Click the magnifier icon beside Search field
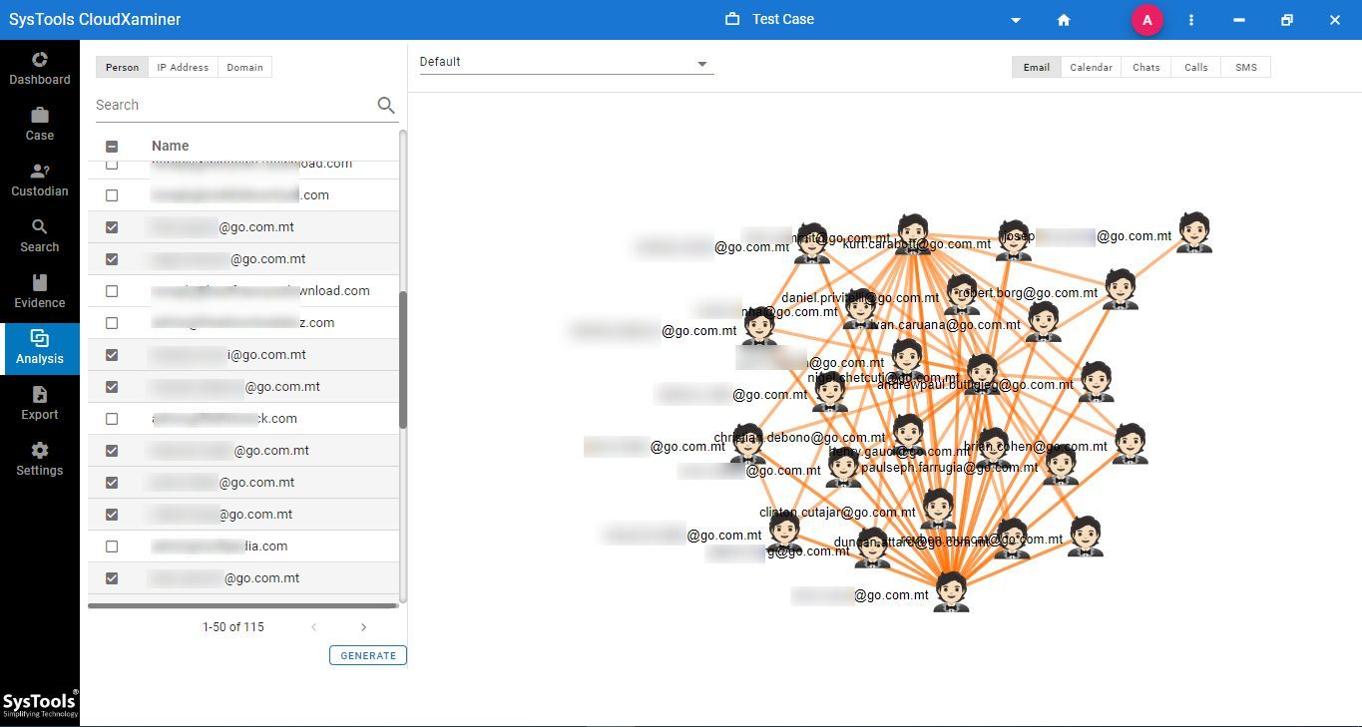 click(x=386, y=106)
